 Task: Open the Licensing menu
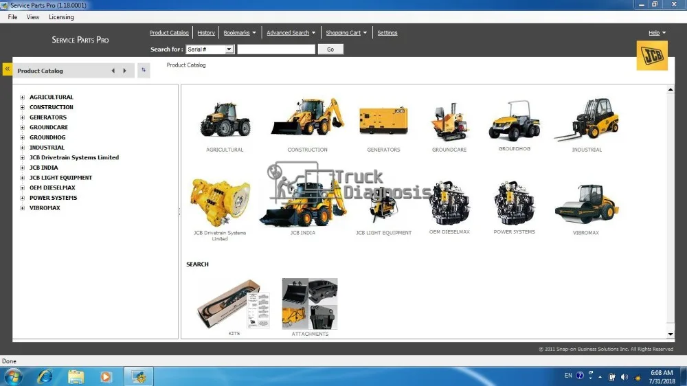tap(61, 17)
